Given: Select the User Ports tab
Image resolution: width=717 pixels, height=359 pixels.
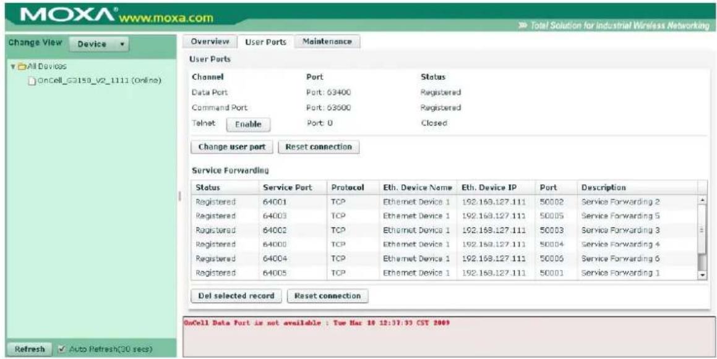Looking at the screenshot, I should pyautogui.click(x=265, y=42).
